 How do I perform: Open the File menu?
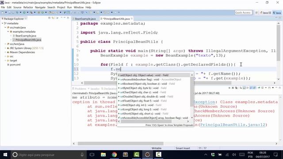tap(3, 8)
